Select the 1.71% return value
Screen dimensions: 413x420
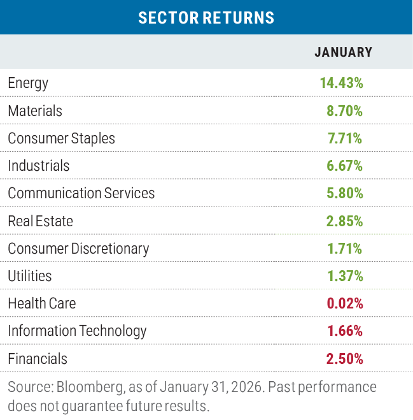pyautogui.click(x=344, y=249)
